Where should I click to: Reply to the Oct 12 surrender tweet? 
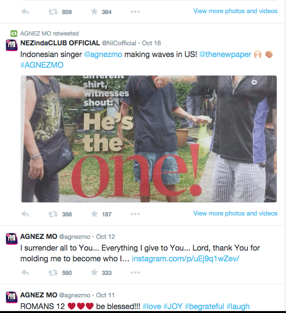click(25, 273)
